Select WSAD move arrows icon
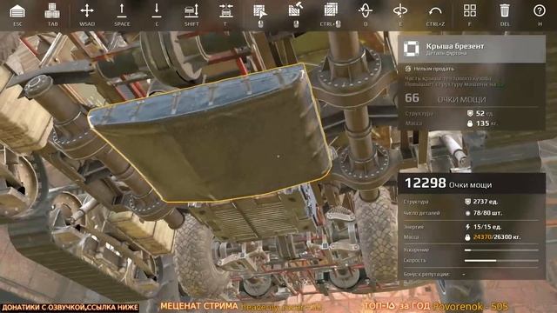The image size is (557, 313). (87, 11)
